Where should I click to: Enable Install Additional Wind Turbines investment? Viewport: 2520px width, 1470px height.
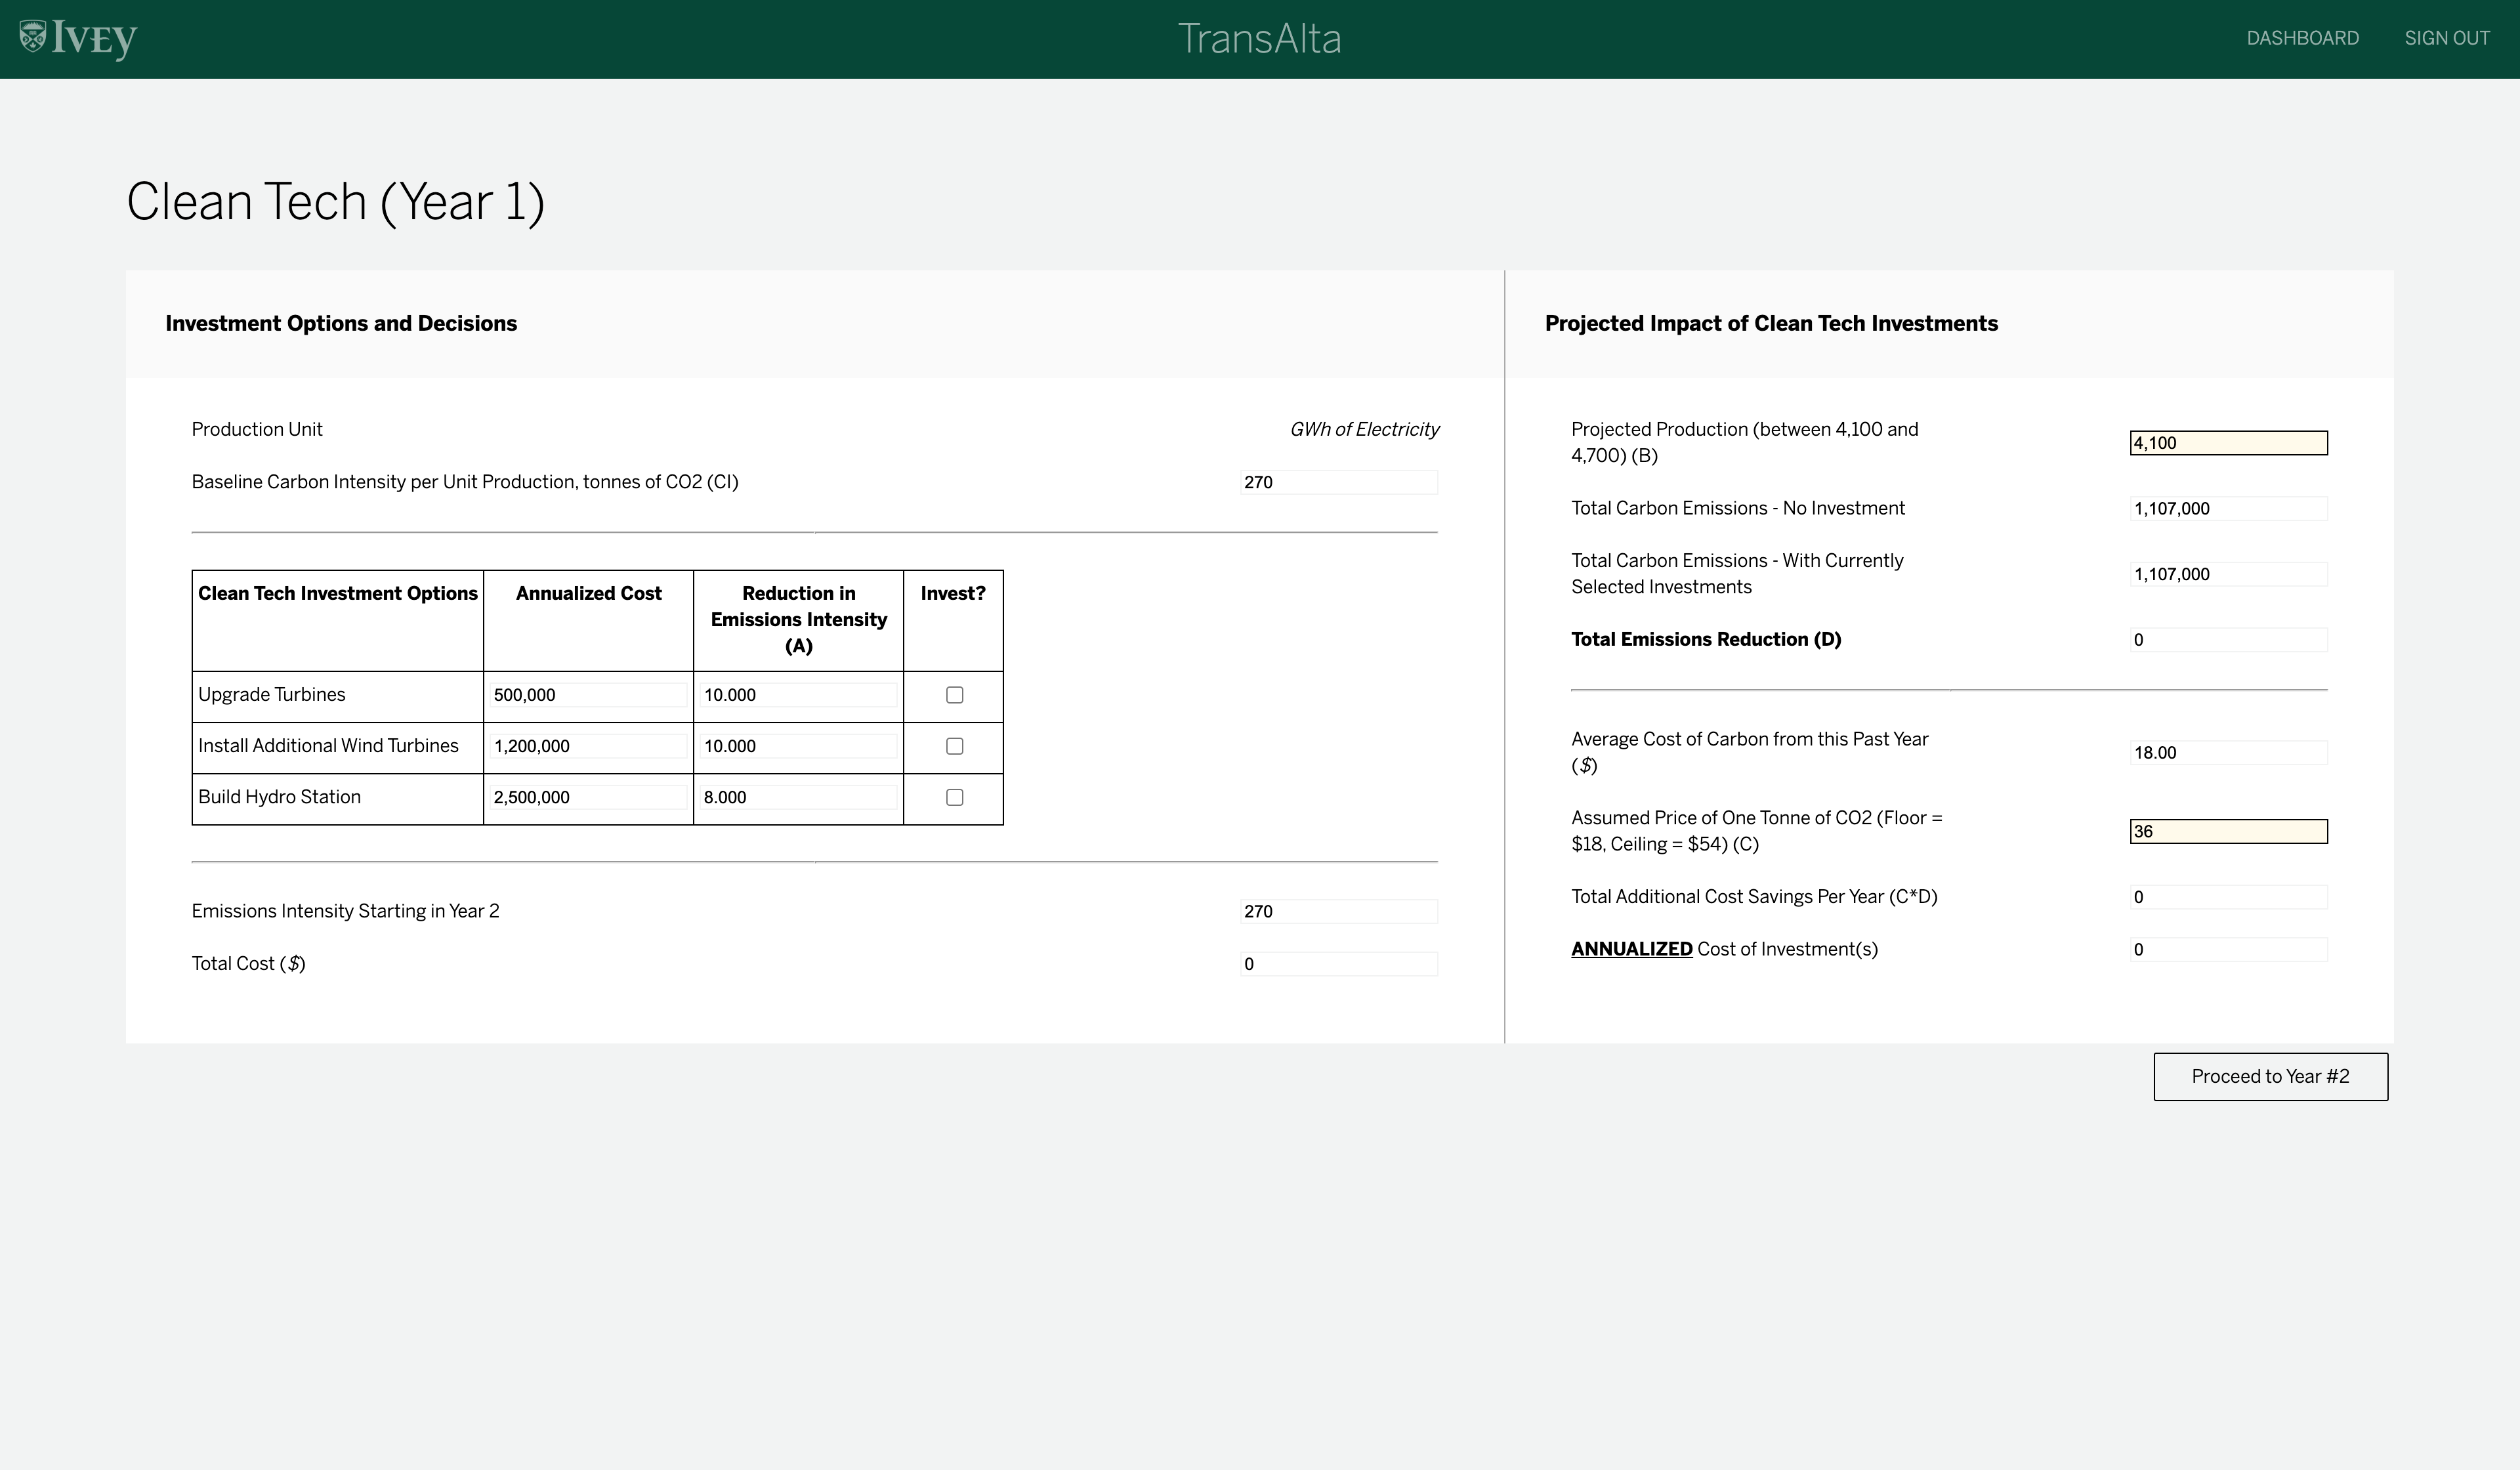pyautogui.click(x=954, y=746)
